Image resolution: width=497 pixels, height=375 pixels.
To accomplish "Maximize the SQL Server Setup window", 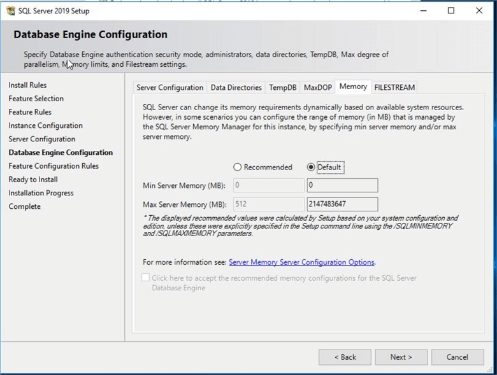I will point(451,11).
